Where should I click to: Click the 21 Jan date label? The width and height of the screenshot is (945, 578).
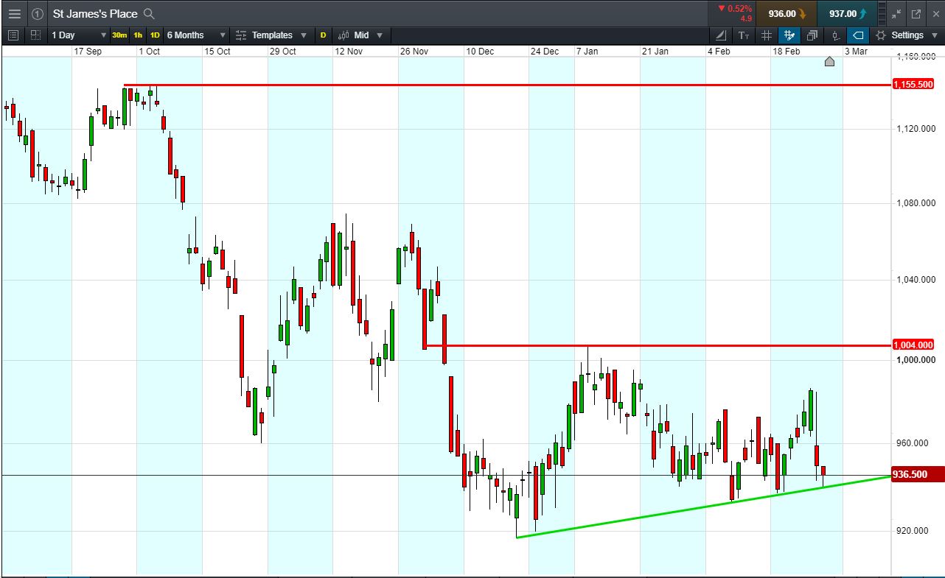pos(655,52)
